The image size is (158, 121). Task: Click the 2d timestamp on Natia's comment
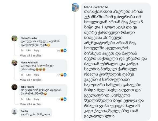[22, 50]
